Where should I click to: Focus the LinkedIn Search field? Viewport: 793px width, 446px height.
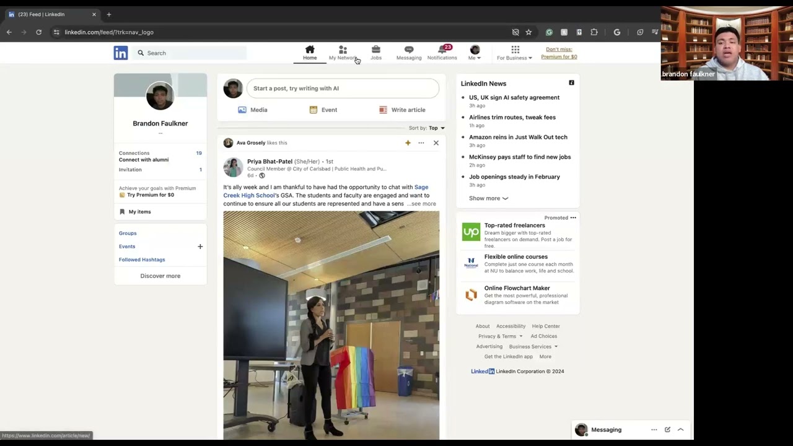tap(191, 53)
